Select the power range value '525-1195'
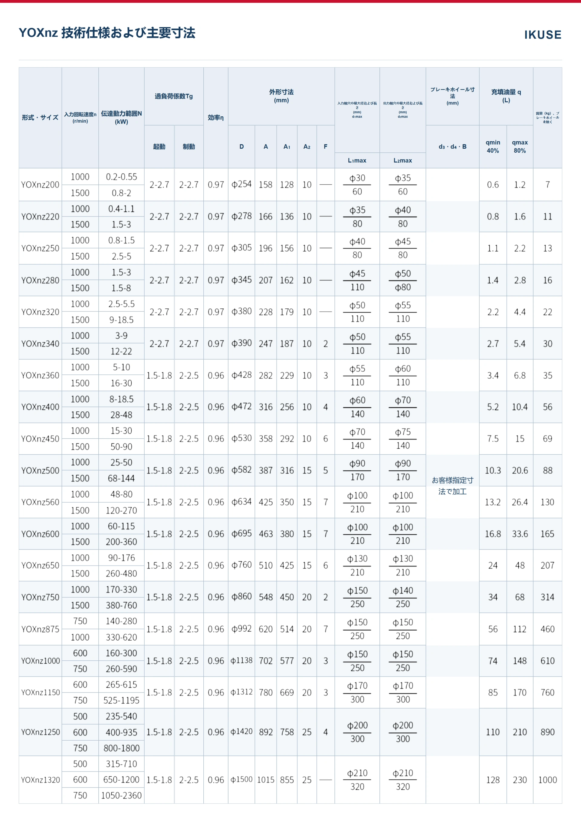The image size is (581, 833). [121, 700]
